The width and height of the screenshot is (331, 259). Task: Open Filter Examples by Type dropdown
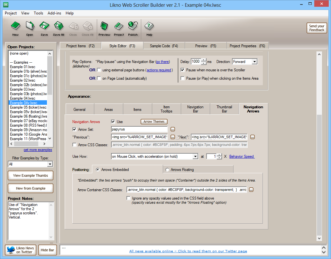50,164
